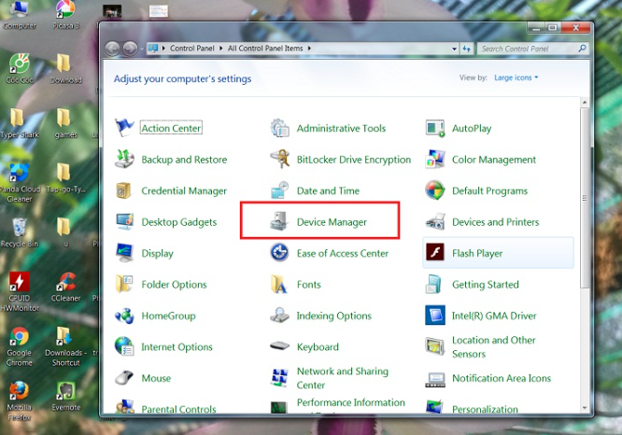
Task: Open the Notification Area Icons icon
Action: pyautogui.click(x=435, y=379)
